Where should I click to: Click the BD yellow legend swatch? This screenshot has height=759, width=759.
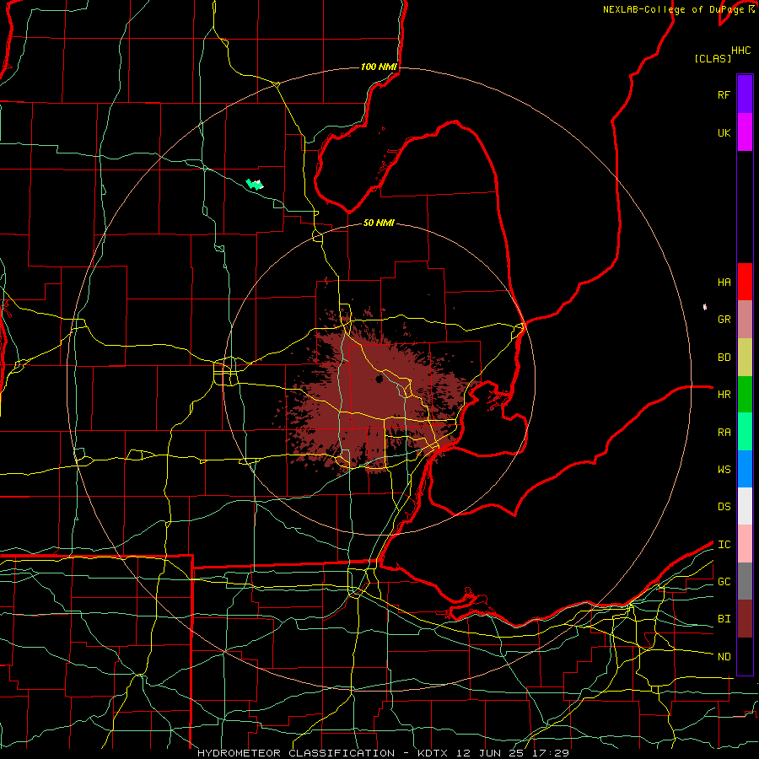pyautogui.click(x=745, y=358)
